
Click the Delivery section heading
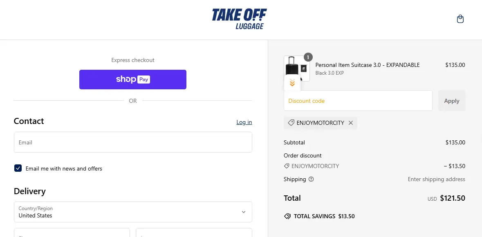point(30,191)
